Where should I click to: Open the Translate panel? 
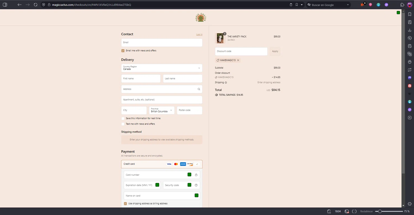pos(410,54)
